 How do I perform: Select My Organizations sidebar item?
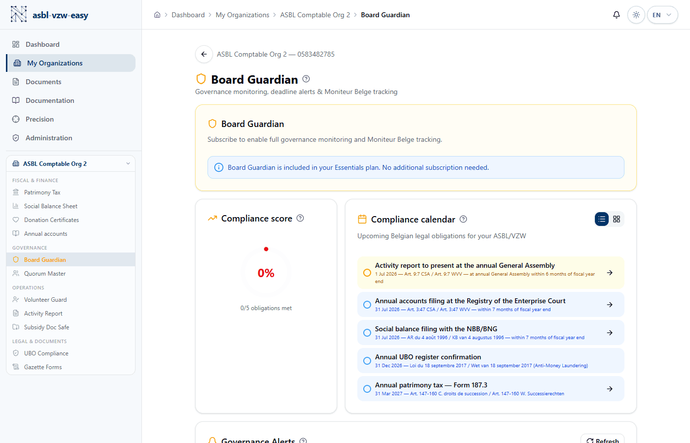(x=70, y=63)
